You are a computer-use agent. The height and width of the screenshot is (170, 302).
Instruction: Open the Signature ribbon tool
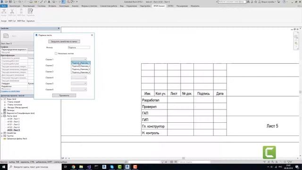coord(30,12)
